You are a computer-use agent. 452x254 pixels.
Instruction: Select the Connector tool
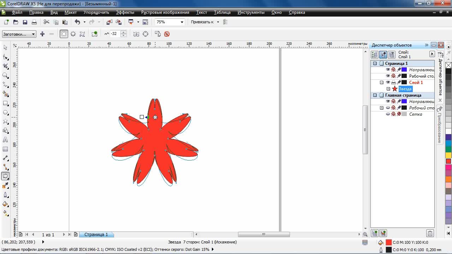coord(5,167)
